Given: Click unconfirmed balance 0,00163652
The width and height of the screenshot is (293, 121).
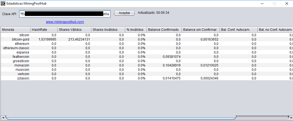Looking at the screenshot, I should 209,39.
